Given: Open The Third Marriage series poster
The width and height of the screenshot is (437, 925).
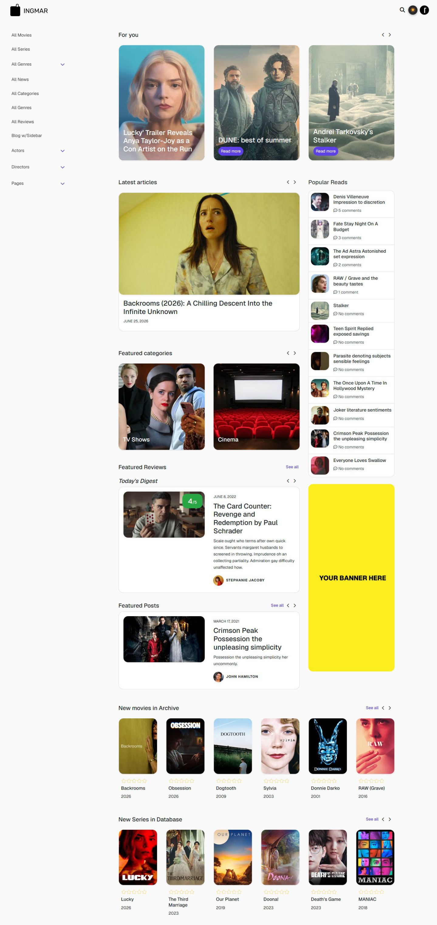Looking at the screenshot, I should tap(185, 857).
